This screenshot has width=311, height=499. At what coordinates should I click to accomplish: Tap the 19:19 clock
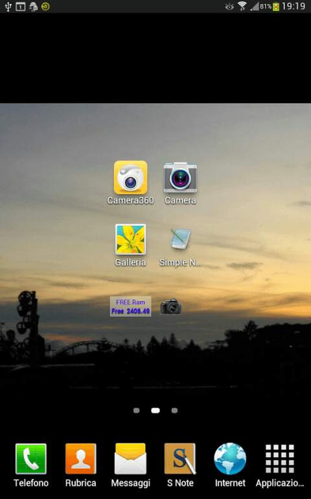click(x=294, y=6)
